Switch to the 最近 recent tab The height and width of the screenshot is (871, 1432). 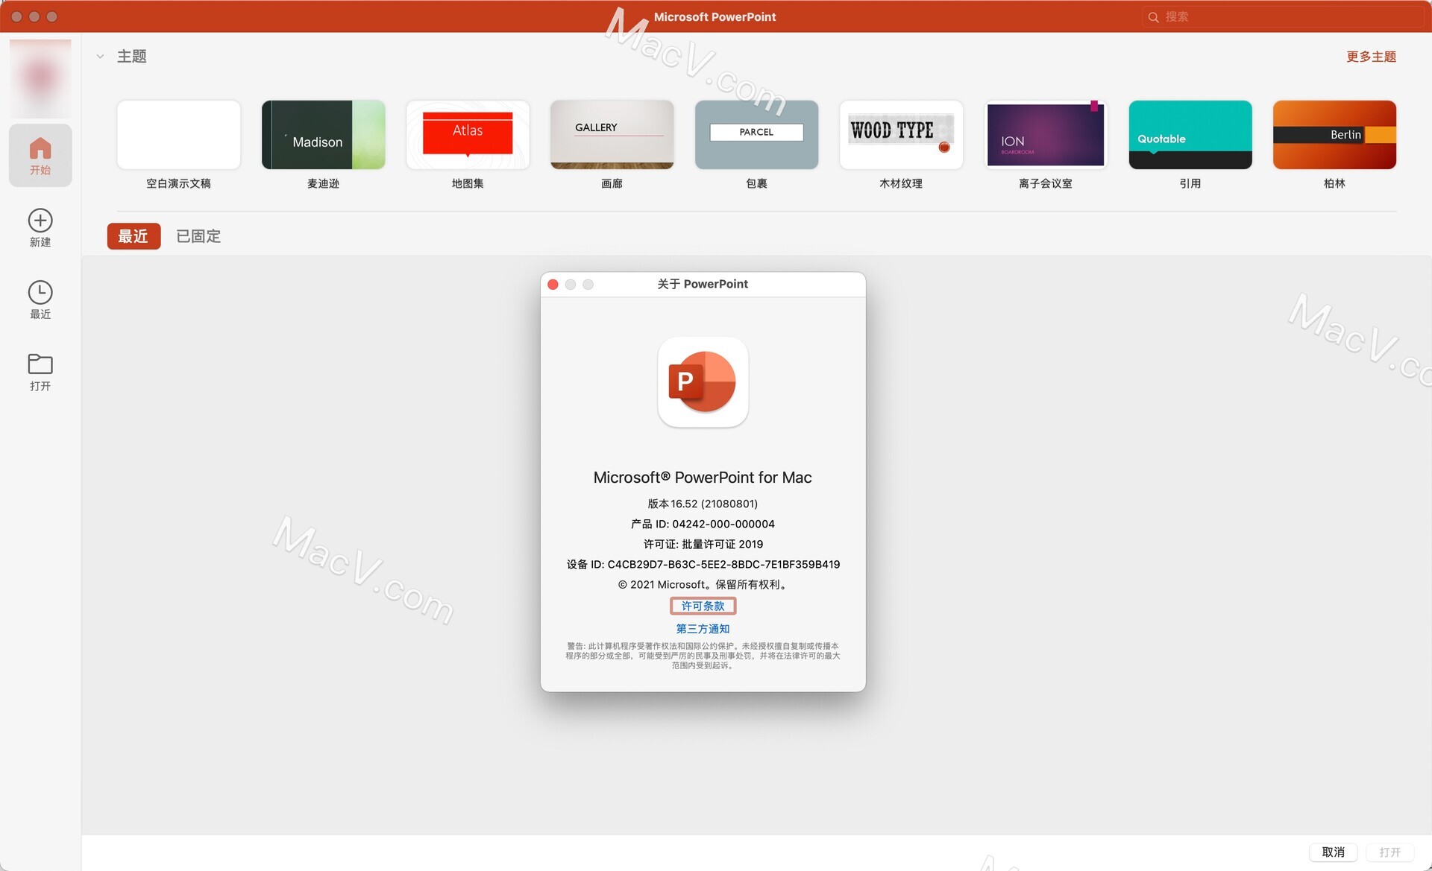tap(134, 236)
